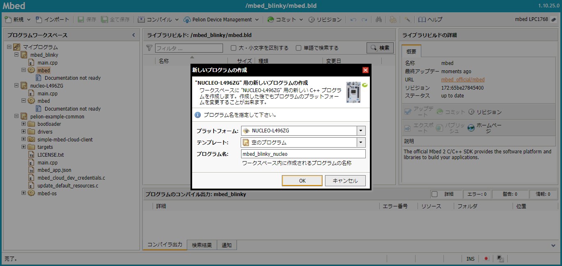Select LICENSE.txt in the workspace tree
The image size is (562, 266).
coord(51,155)
